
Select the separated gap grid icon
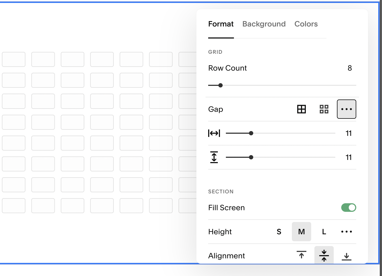pos(324,109)
